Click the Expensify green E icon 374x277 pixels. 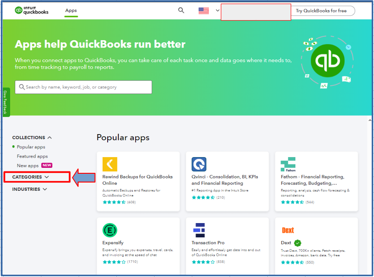(110, 230)
